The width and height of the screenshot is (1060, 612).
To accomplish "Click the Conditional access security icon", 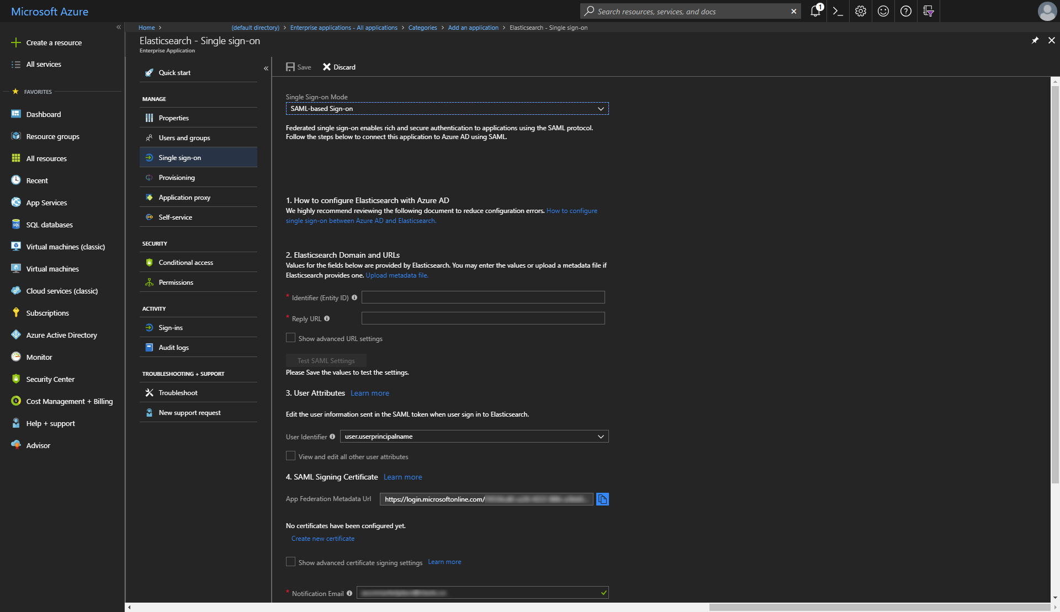I will point(149,262).
